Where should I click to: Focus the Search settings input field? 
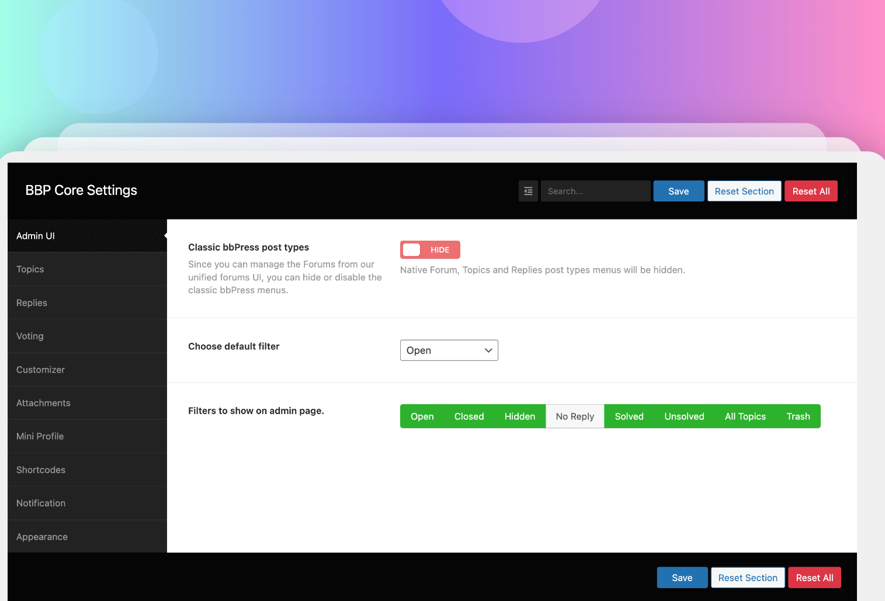[595, 191]
